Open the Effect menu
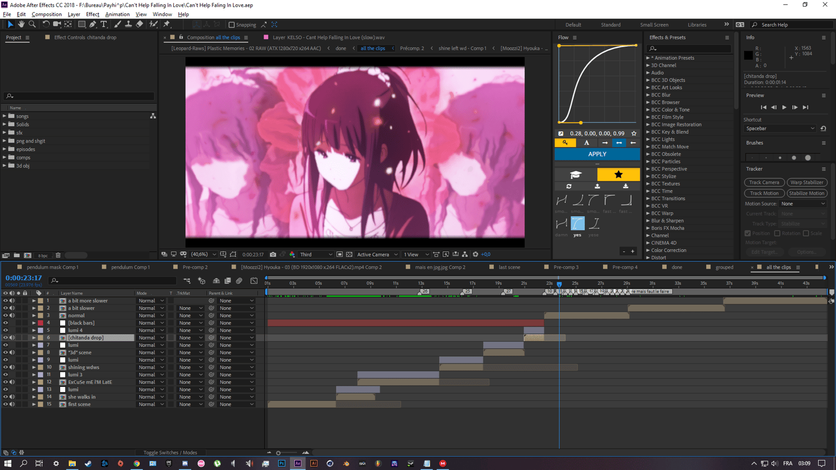Image resolution: width=836 pixels, height=470 pixels. pos(93,14)
